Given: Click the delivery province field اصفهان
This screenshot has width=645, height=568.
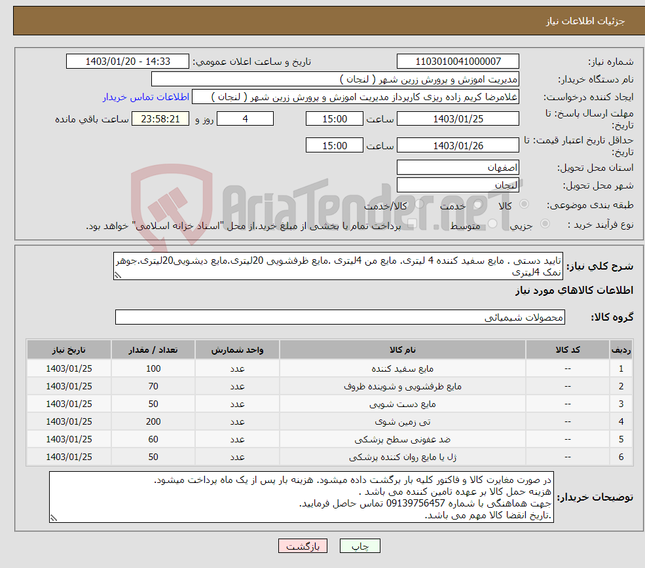Looking at the screenshot, I should click(x=458, y=168).
